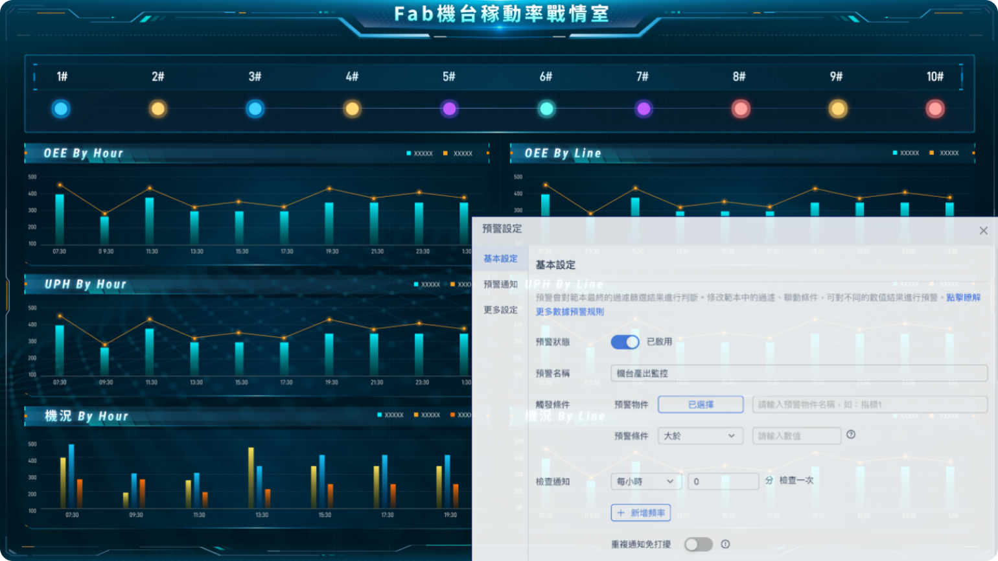Switch to 基本設定 tab
This screenshot has width=998, height=561.
coord(500,258)
